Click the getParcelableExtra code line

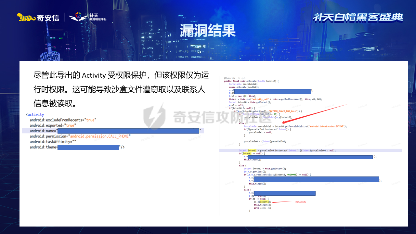[x=295, y=126]
